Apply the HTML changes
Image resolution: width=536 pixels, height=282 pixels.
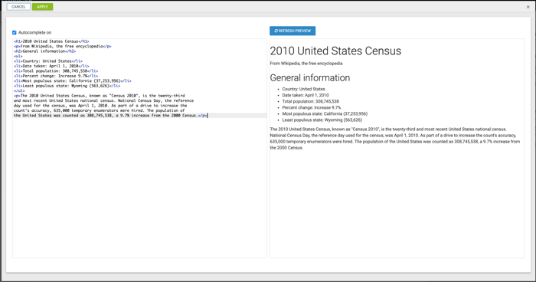click(42, 6)
